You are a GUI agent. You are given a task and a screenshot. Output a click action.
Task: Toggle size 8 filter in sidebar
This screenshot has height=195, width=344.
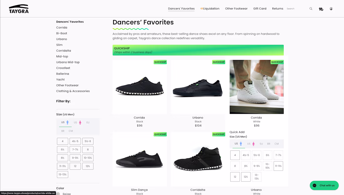pos(88,150)
